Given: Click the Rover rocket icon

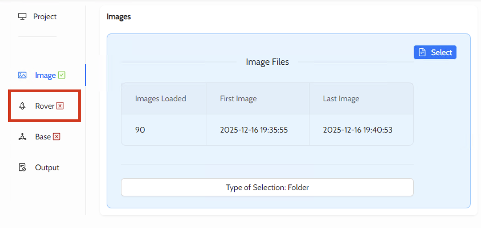Looking at the screenshot, I should coord(22,106).
